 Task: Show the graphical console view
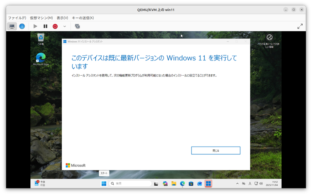12,26
